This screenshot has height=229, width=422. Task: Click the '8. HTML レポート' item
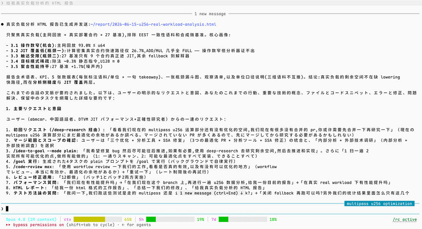[136, 187]
